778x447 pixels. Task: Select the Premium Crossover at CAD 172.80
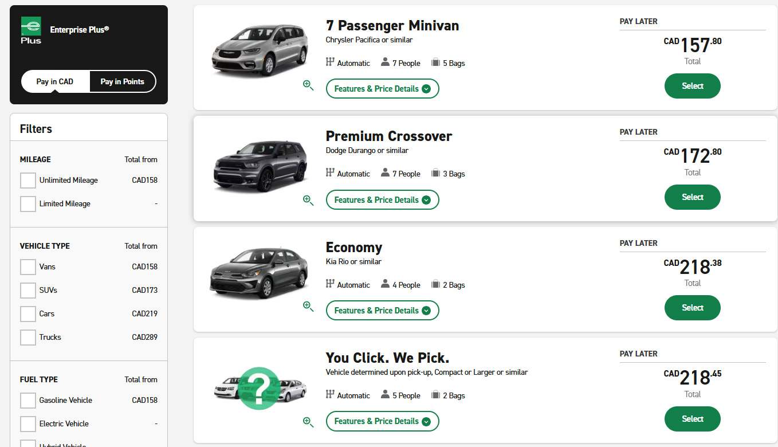point(692,197)
